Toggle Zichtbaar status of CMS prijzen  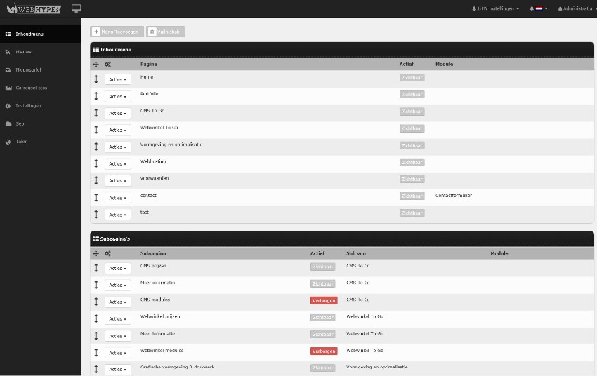[323, 267]
